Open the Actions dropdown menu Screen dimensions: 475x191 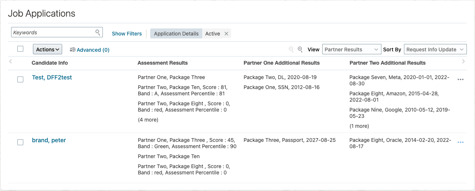pos(47,50)
